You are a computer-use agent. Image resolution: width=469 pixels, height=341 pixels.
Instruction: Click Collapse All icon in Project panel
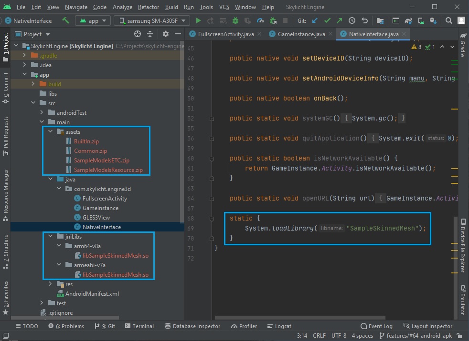[x=150, y=34]
